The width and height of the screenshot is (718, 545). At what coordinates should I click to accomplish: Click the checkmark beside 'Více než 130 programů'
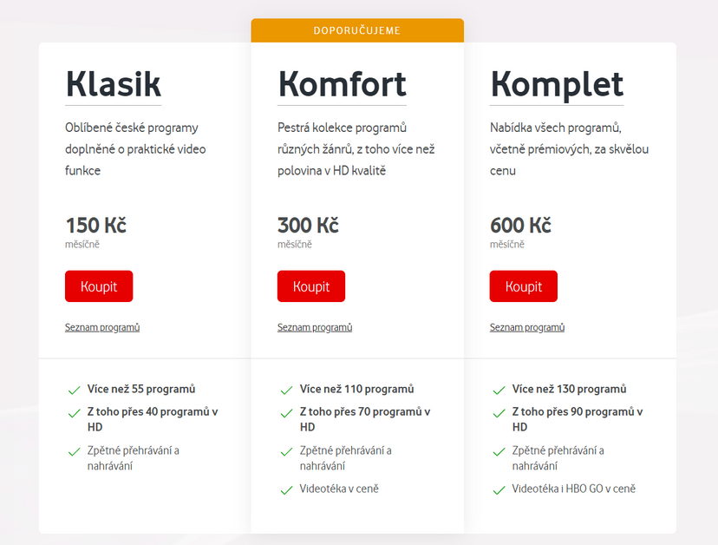(499, 390)
